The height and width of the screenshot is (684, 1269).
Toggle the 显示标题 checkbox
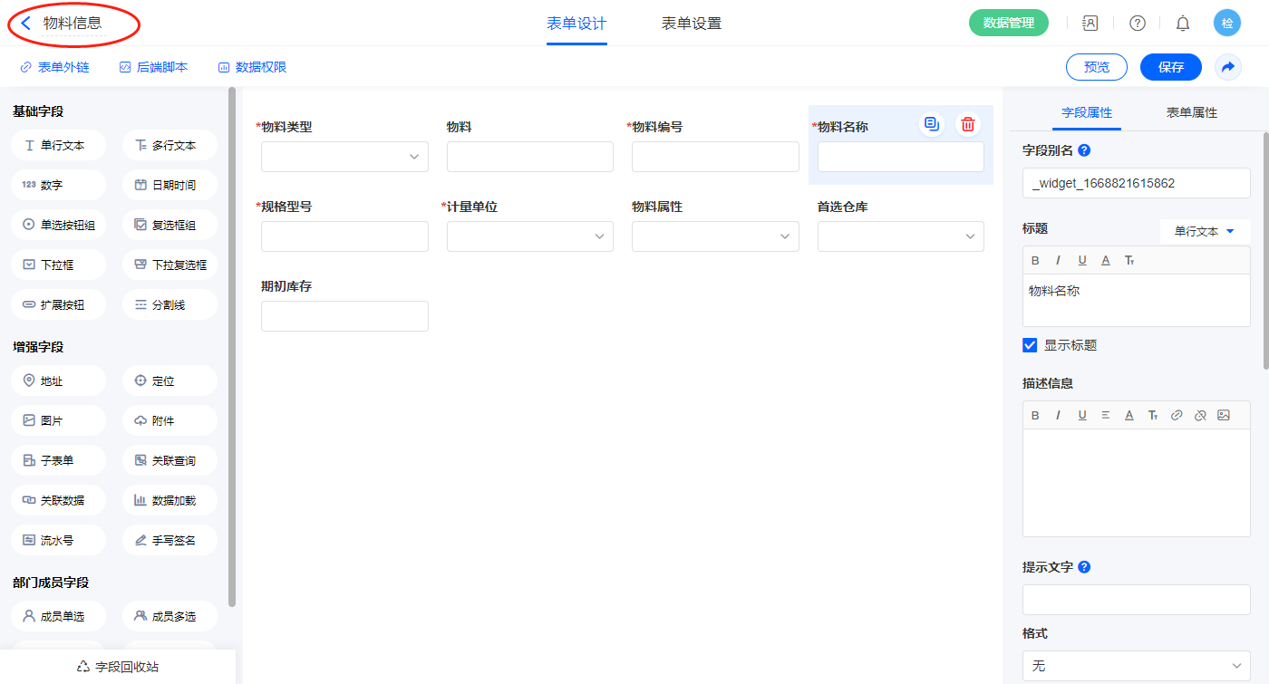[1030, 345]
